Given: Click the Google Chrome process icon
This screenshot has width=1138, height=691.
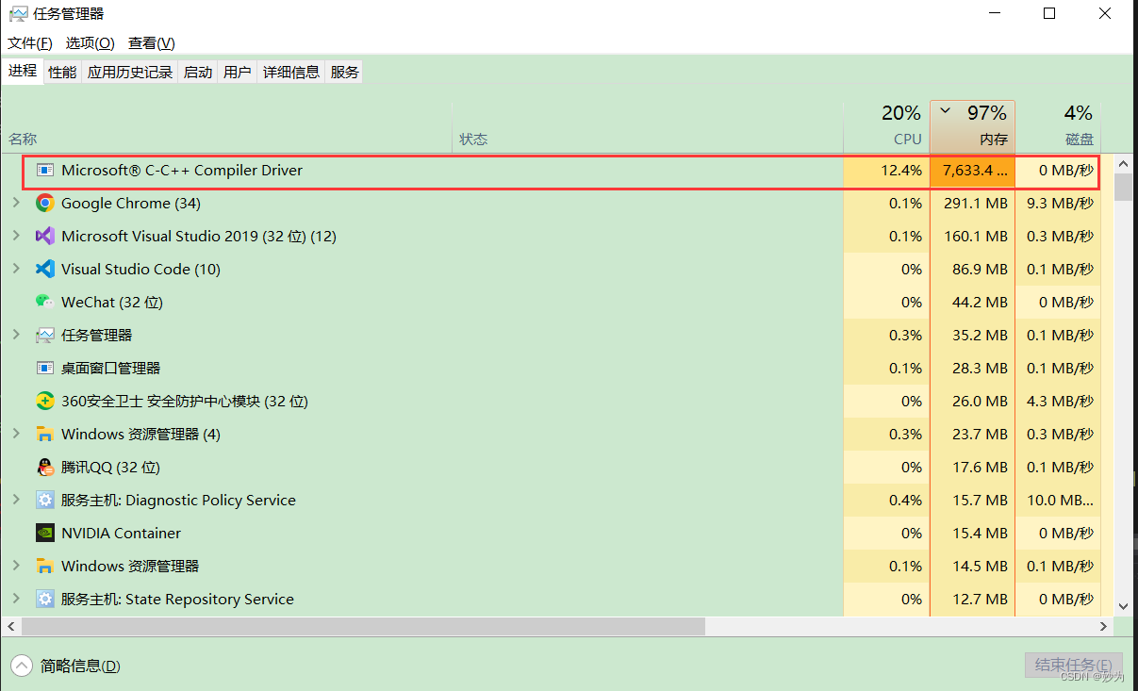Looking at the screenshot, I should (x=45, y=203).
